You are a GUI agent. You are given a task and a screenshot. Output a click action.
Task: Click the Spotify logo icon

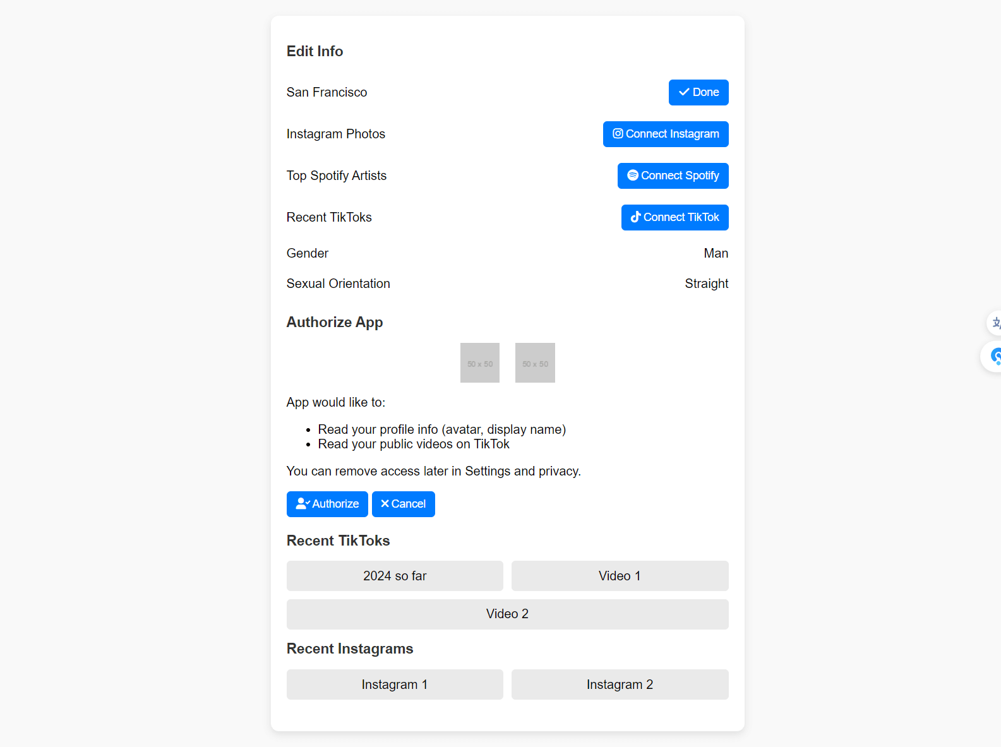(633, 175)
